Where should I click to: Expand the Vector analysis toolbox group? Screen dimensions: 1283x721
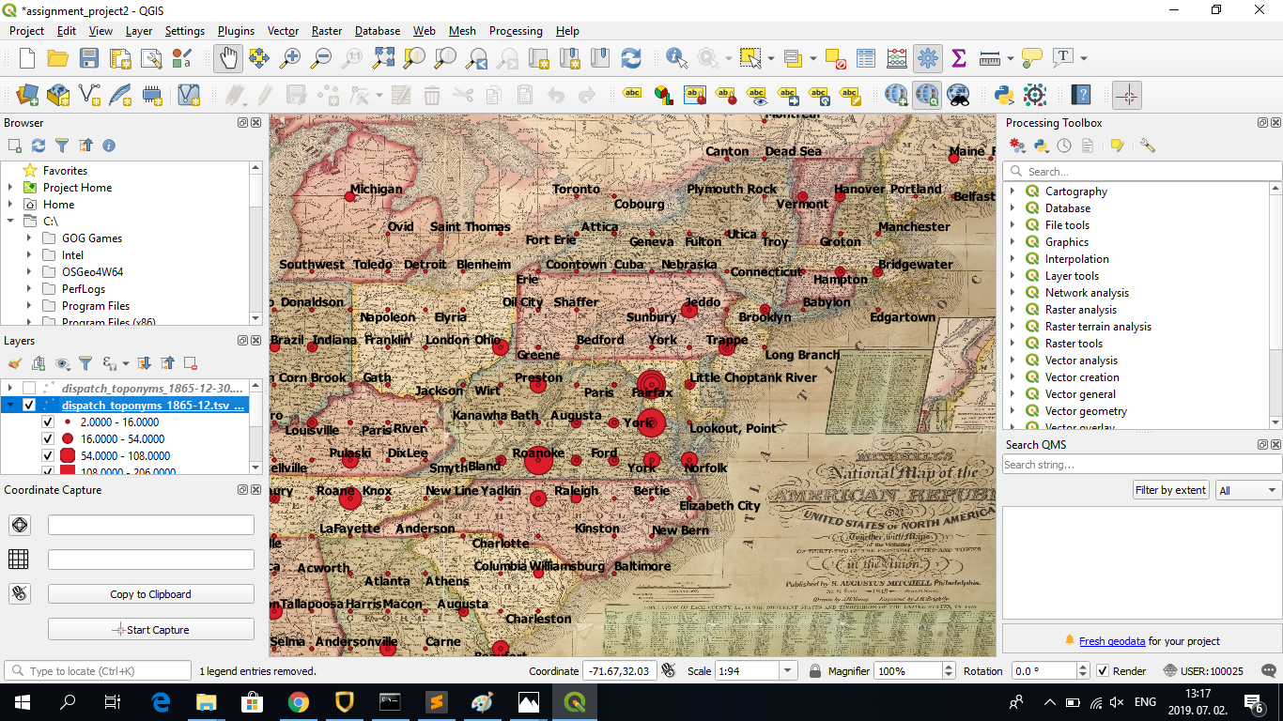point(1012,360)
